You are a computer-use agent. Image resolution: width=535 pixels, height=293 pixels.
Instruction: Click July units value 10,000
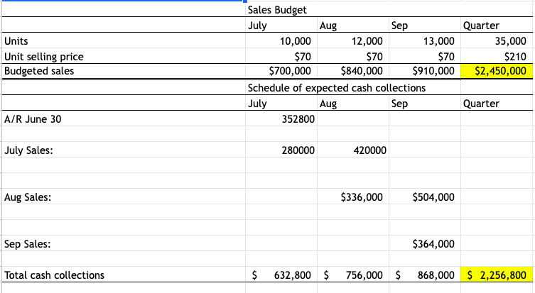[x=296, y=41]
